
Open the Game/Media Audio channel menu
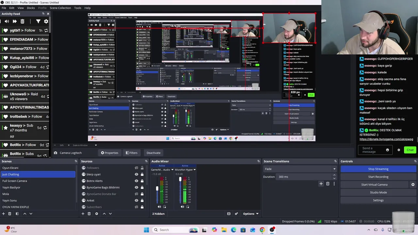point(172,170)
